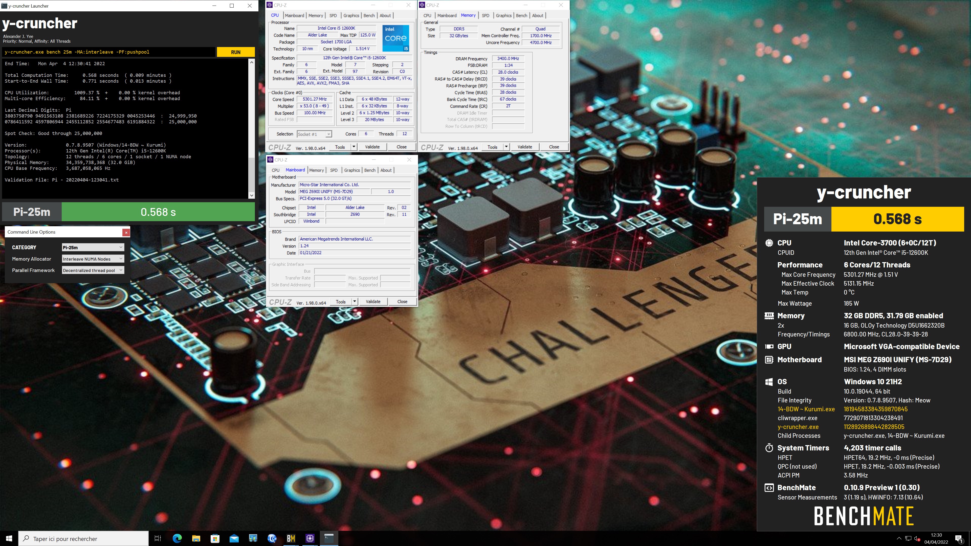Click the yellow 0.568 s BenchMate score
The width and height of the screenshot is (971, 546).
(897, 219)
